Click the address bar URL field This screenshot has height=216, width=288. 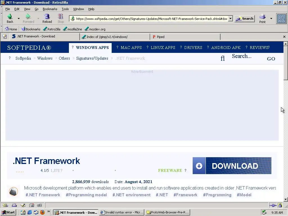click(152, 19)
